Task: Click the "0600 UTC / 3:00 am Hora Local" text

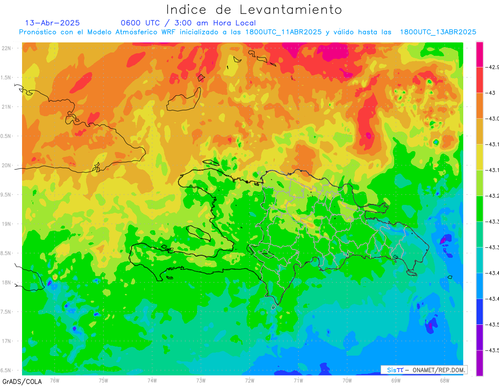Action: (x=188, y=23)
